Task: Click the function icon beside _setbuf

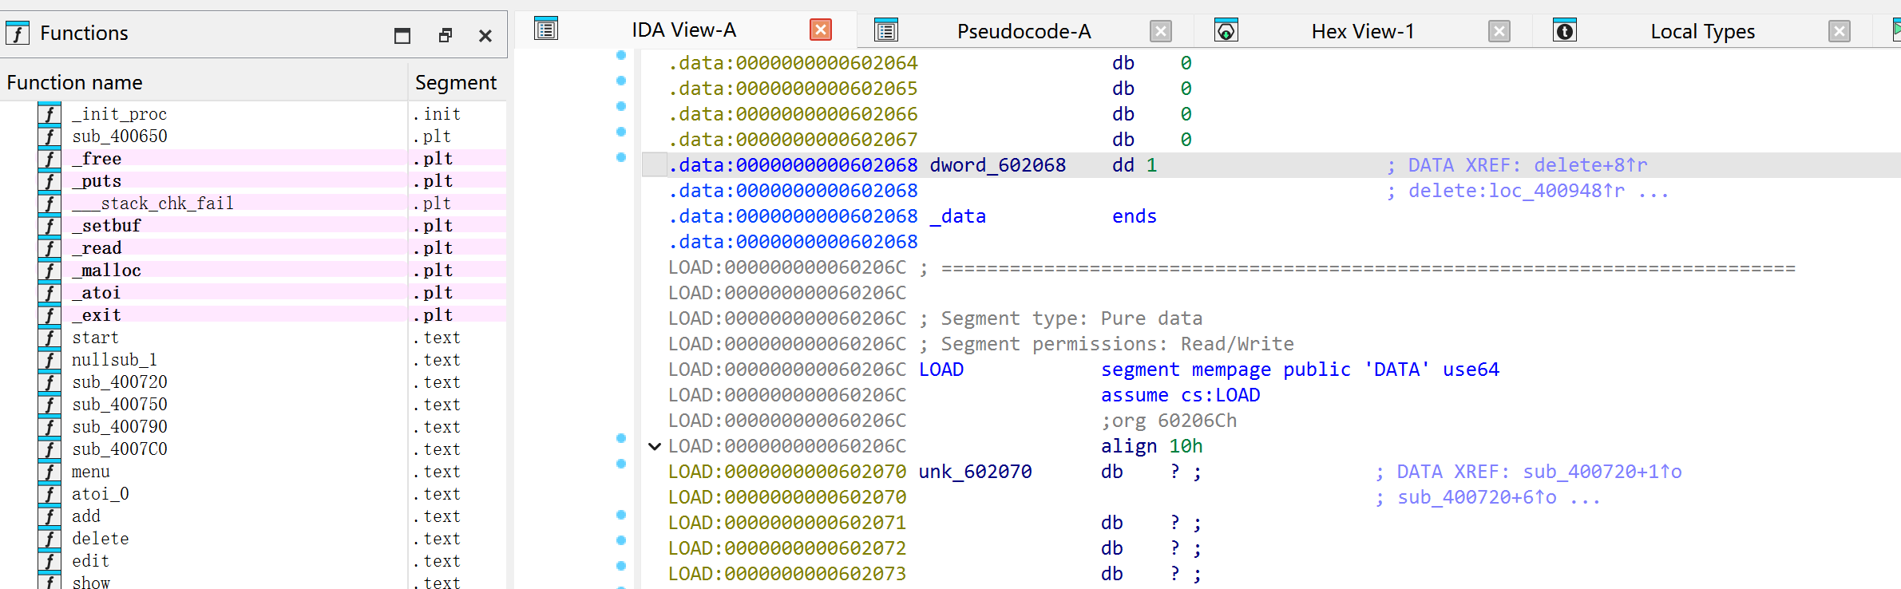Action: click(x=50, y=226)
